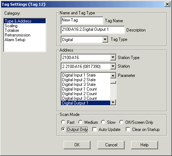Select the Slow scan mode
The image size is (172, 156).
tap(103, 122)
